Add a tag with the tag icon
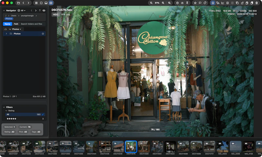The height and width of the screenshot is (157, 262). pos(205,3)
